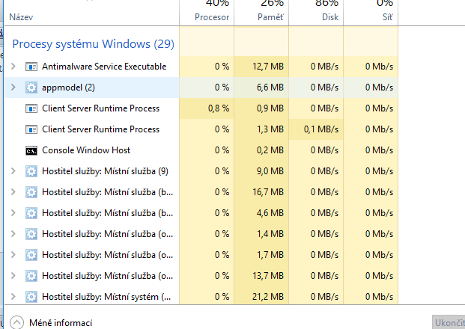The image size is (465, 329).
Task: Click the gear icon of the 13,7 MB service host
Action: pos(31,276)
